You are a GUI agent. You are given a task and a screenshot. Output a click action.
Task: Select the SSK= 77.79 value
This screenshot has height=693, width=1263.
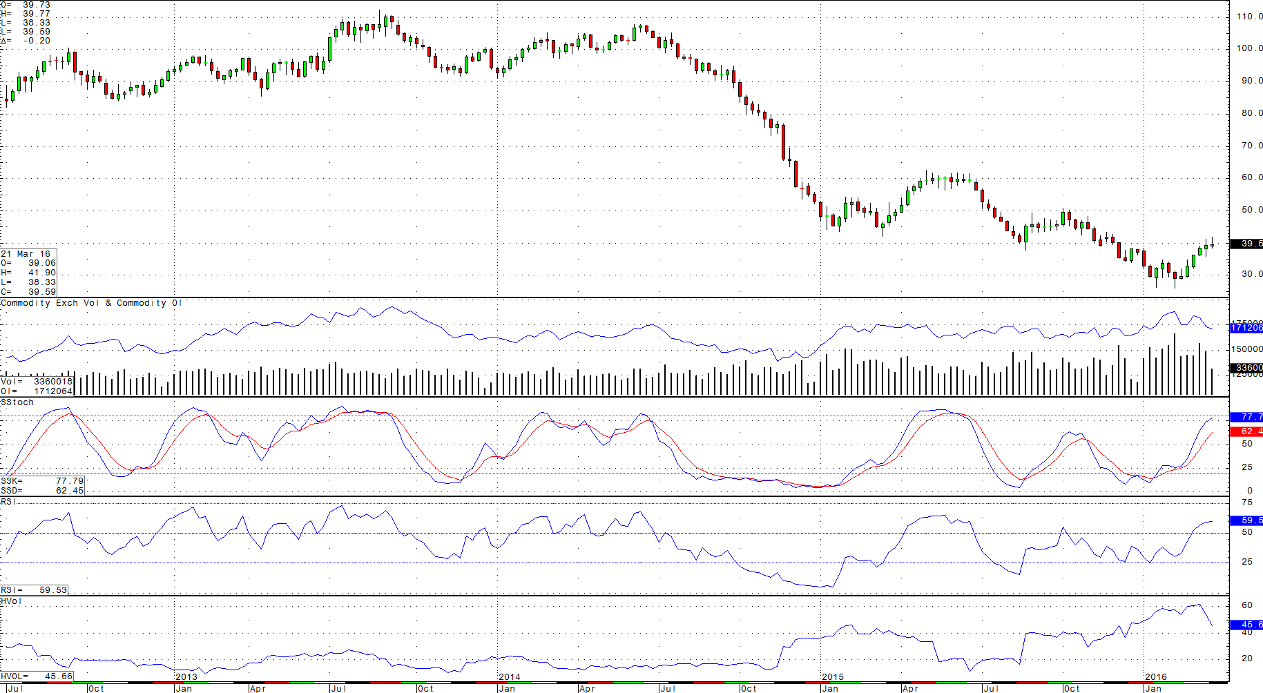[42, 480]
